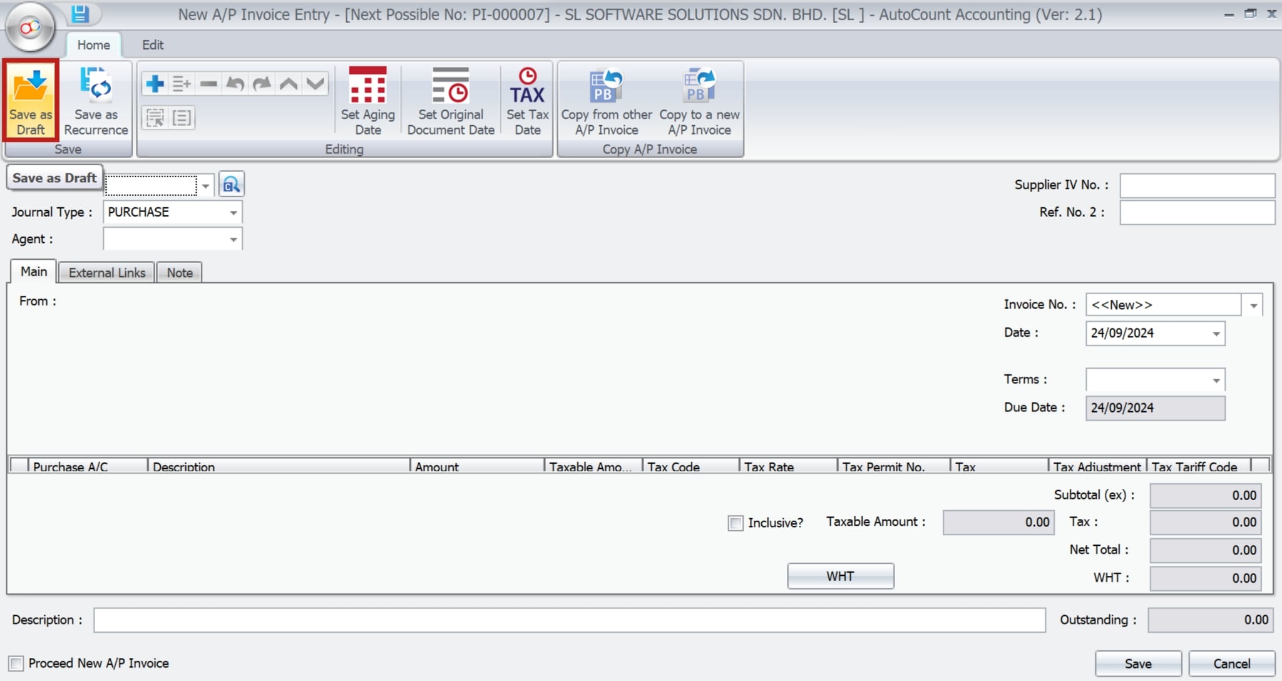Click the WHT button
This screenshot has width=1282, height=681.
tap(840, 576)
